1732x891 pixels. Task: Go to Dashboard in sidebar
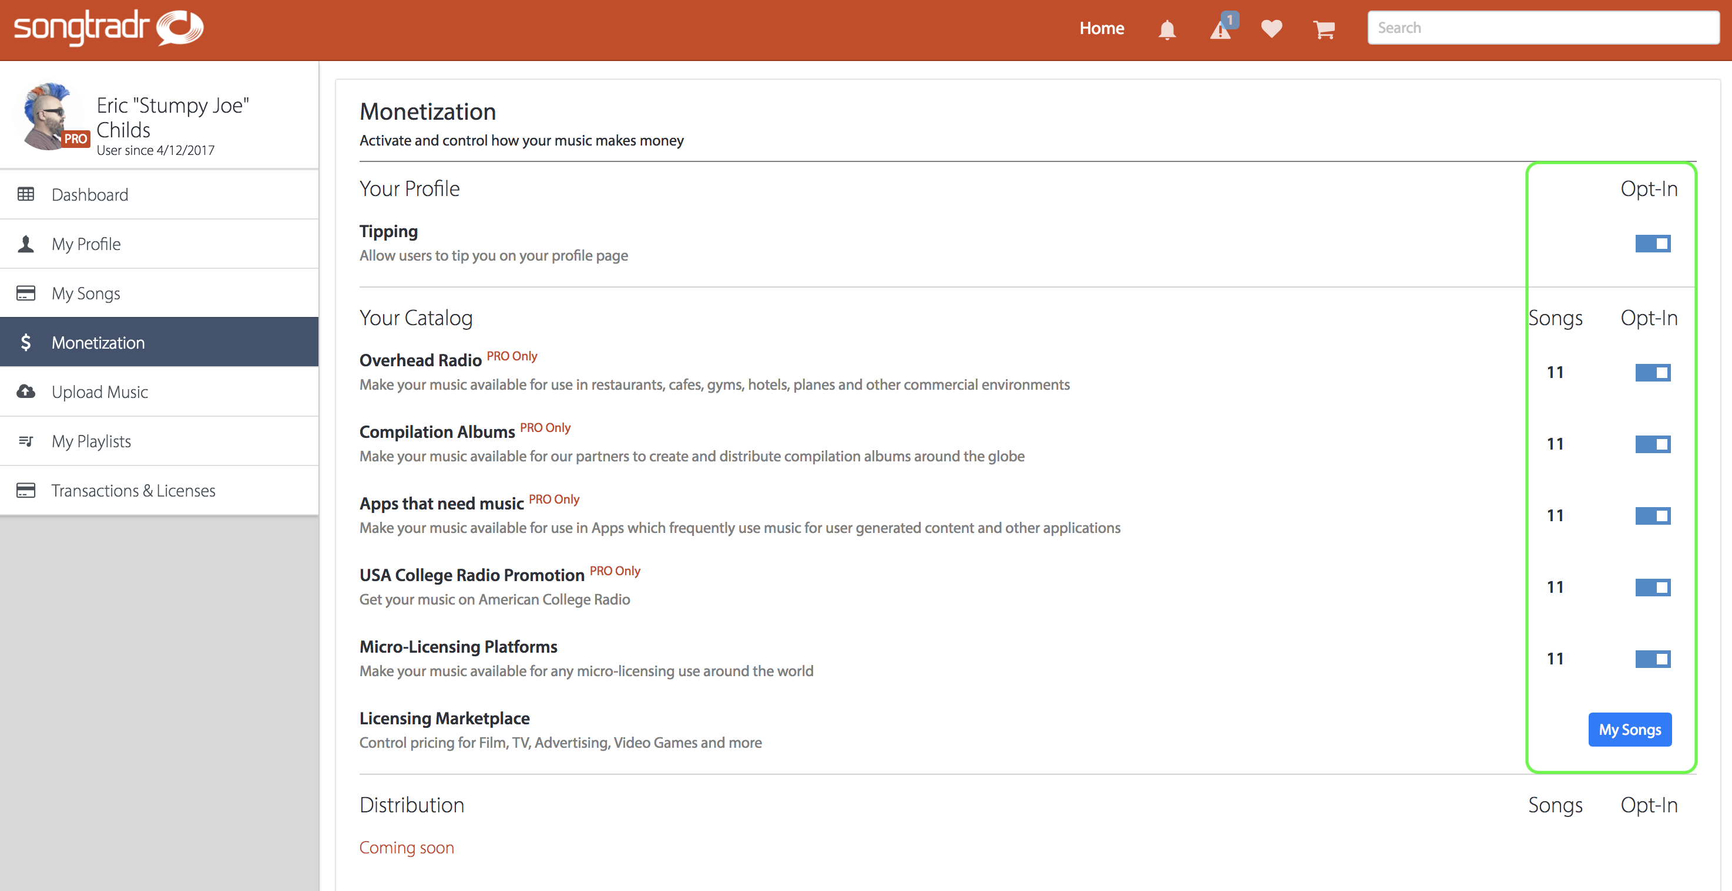coord(159,194)
